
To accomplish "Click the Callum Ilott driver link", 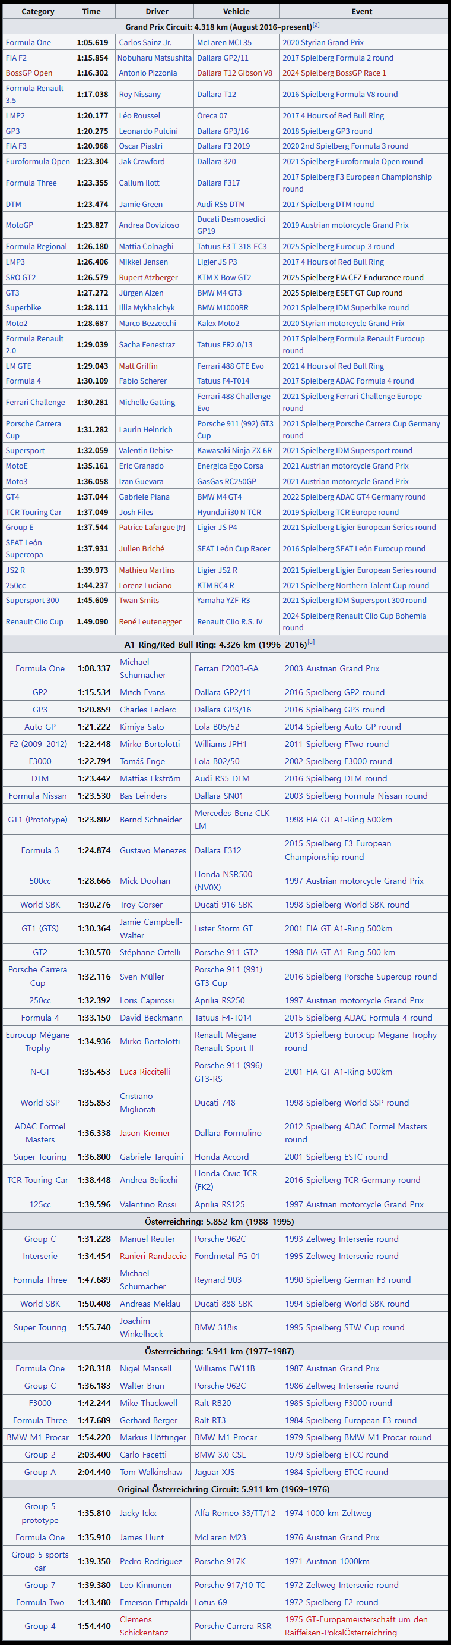I will click(139, 183).
